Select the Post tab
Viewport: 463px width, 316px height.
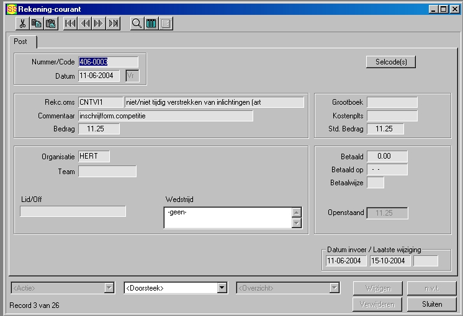(21, 42)
